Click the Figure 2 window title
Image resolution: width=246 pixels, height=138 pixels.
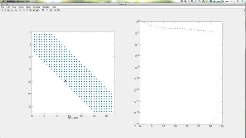(x=123, y=4)
